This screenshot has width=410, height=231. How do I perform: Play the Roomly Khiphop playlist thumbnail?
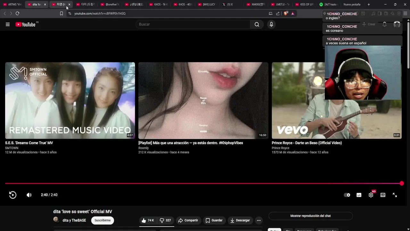pos(203,100)
